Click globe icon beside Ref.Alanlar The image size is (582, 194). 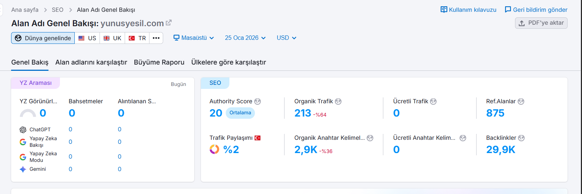click(x=521, y=101)
